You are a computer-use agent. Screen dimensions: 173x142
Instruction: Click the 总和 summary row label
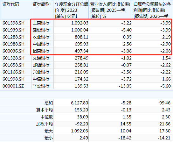click(x=49, y=103)
